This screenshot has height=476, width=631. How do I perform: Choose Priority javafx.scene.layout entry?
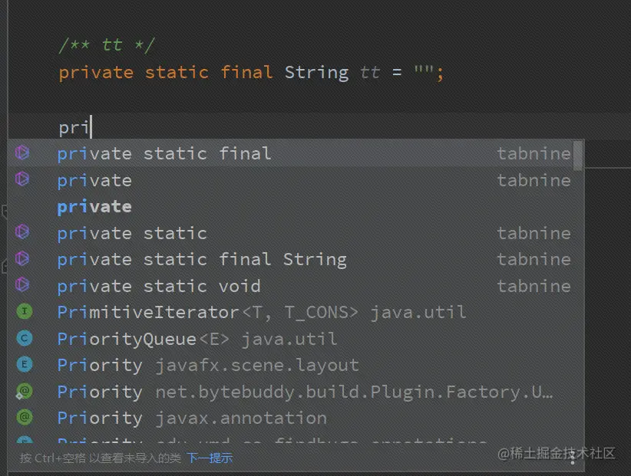pos(207,365)
